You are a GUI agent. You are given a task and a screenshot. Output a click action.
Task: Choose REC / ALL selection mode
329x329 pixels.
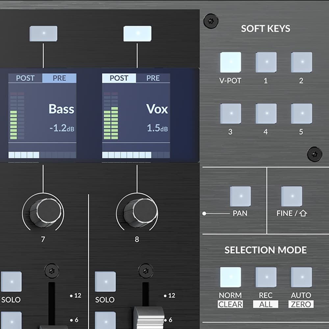pyautogui.click(x=266, y=277)
